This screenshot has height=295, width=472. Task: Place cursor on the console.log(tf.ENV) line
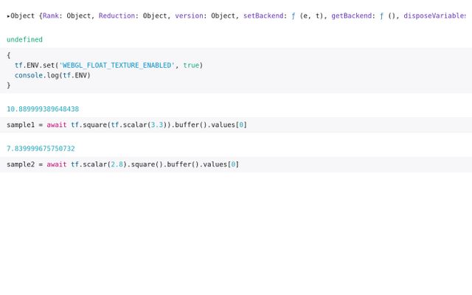click(x=52, y=75)
